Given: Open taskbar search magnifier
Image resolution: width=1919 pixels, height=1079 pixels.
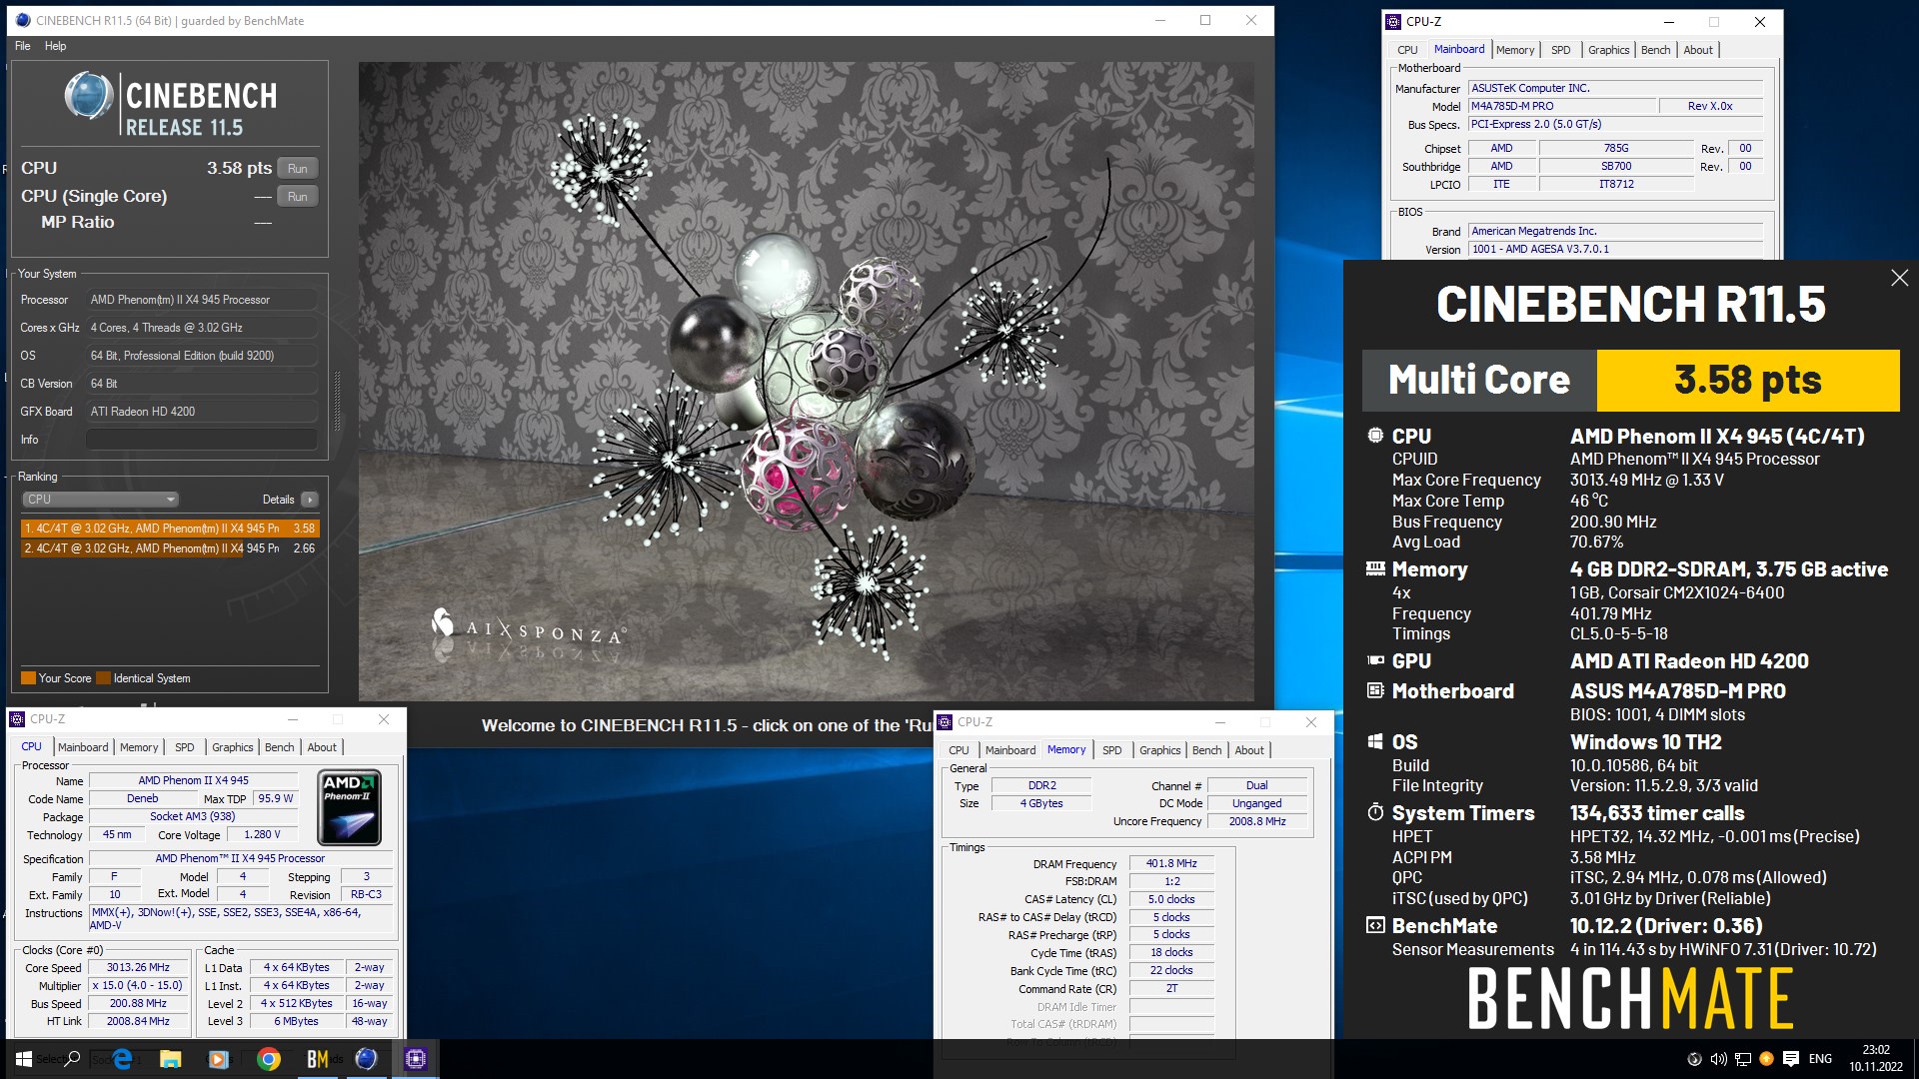Looking at the screenshot, I should click(x=72, y=1059).
